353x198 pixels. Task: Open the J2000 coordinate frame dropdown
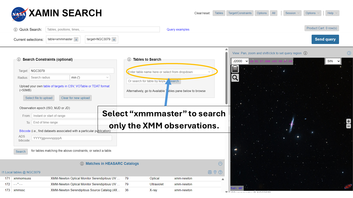[240, 61]
